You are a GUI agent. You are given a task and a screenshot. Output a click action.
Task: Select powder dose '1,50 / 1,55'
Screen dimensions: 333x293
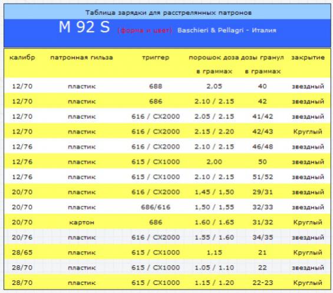tap(215, 207)
